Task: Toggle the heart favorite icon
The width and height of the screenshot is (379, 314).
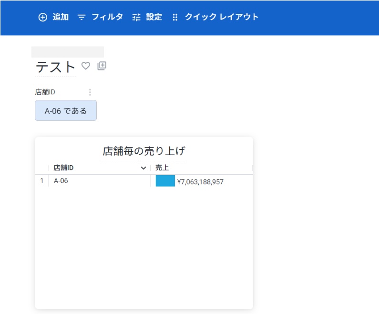Action: 86,66
